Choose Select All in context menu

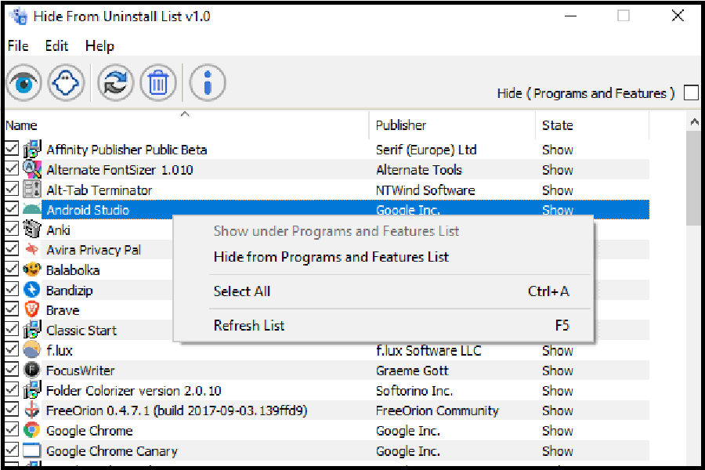point(242,291)
